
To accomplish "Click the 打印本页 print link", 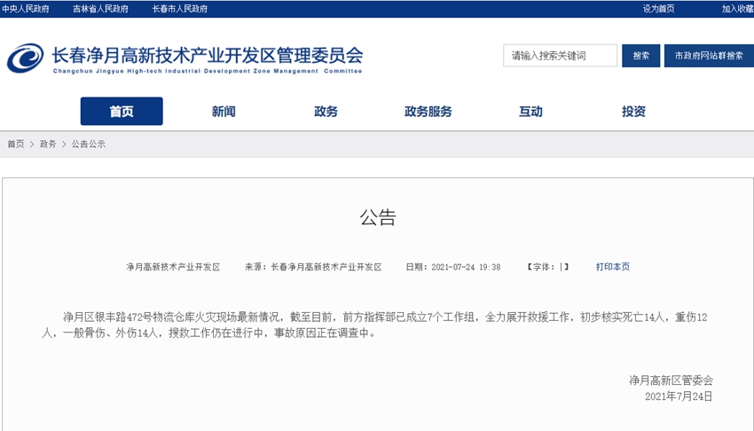I will 613,267.
